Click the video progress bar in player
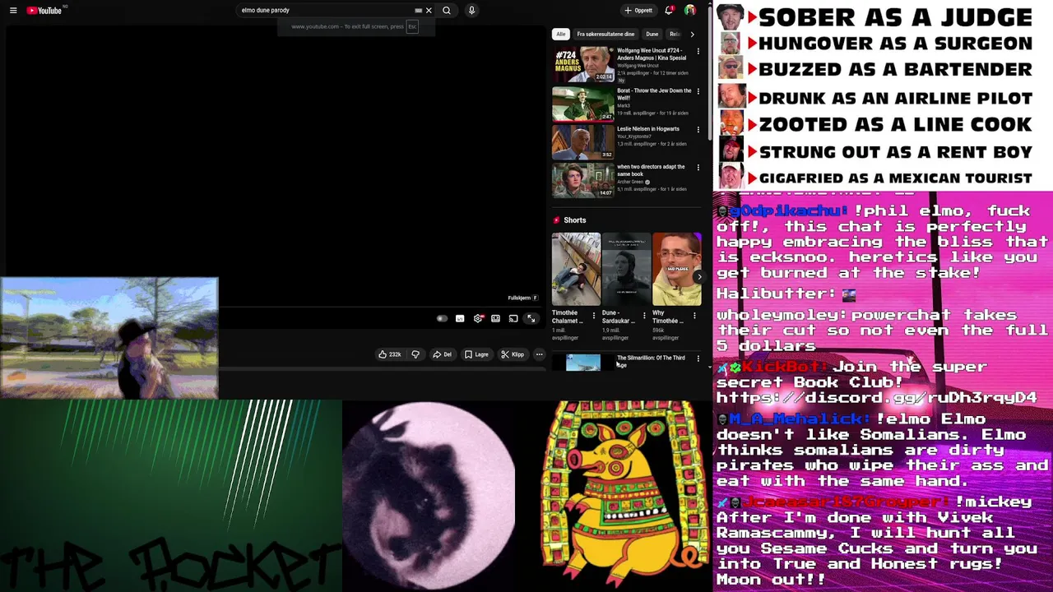Viewport: 1053px width, 592px height. point(381,308)
